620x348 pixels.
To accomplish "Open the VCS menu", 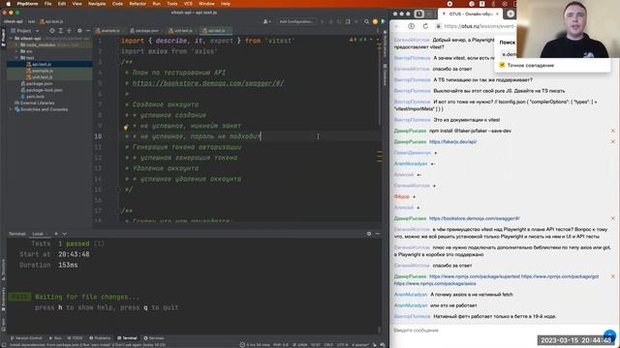I will coord(188,4).
